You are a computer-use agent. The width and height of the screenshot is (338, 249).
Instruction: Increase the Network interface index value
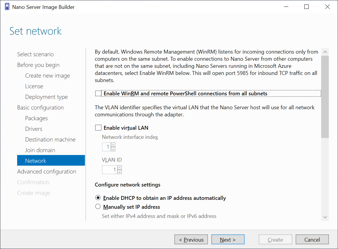[x=113, y=145]
